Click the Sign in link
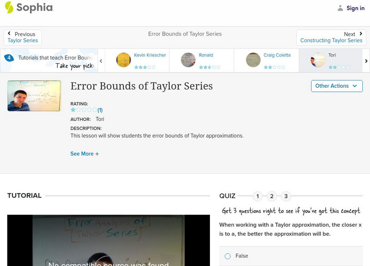370x266 pixels. [x=355, y=8]
